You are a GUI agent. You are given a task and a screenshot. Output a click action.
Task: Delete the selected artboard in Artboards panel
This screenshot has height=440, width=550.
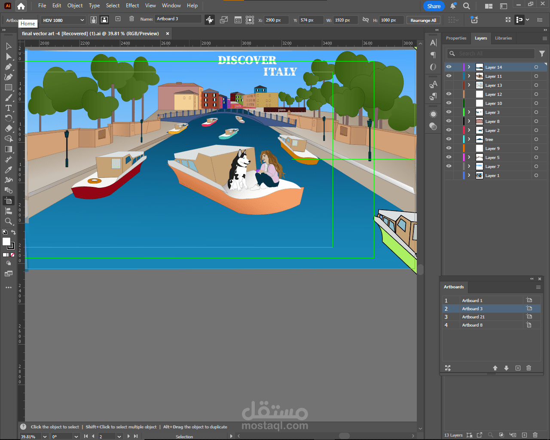(529, 368)
